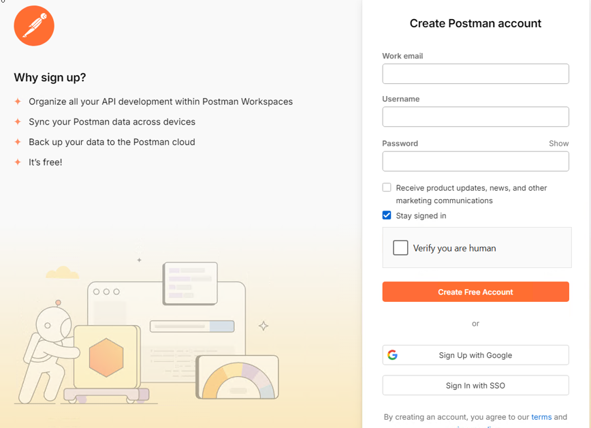Viewport: 591px width, 428px height.
Task: Enable marketing communications checkbox
Action: [387, 187]
